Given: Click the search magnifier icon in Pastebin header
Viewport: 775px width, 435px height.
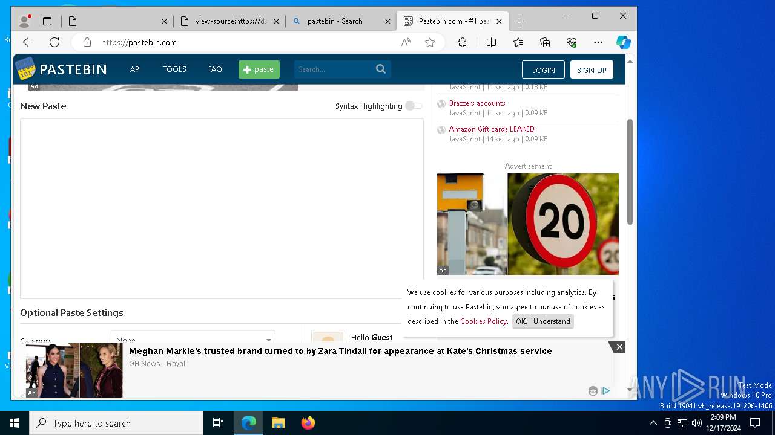Looking at the screenshot, I should tap(381, 69).
